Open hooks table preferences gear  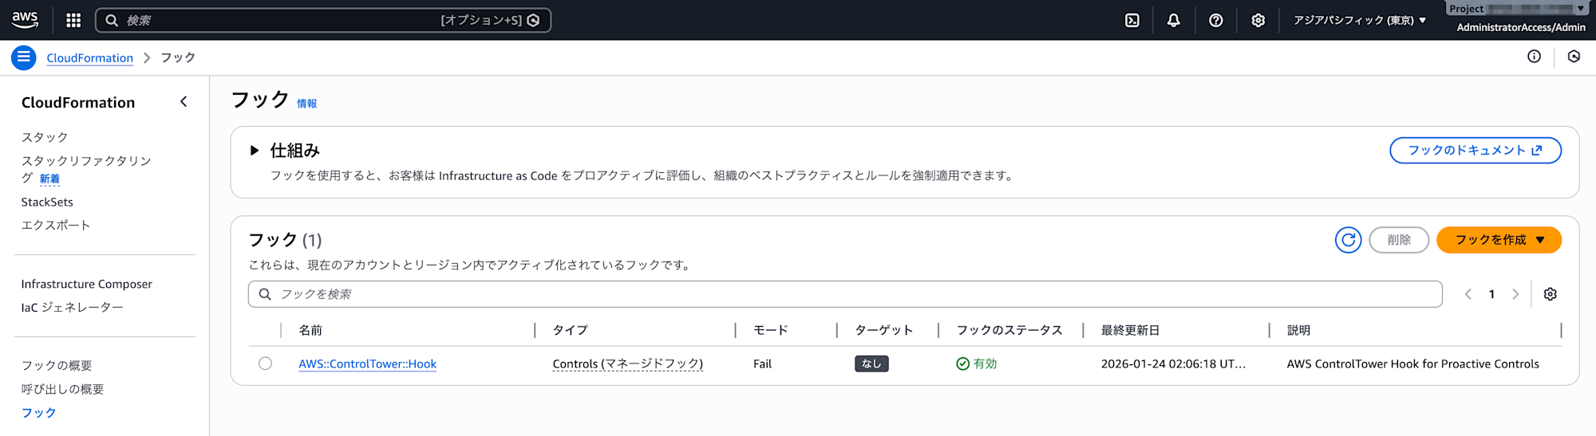click(1550, 294)
